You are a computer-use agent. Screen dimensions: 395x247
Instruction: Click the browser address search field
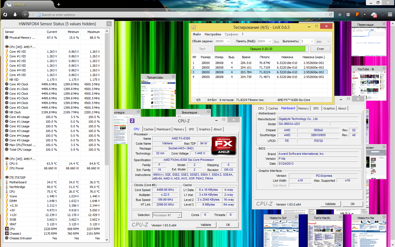click(181, 15)
